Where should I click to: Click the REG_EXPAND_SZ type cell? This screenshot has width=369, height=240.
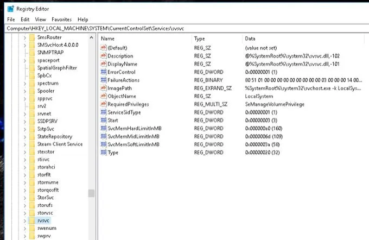coord(213,89)
